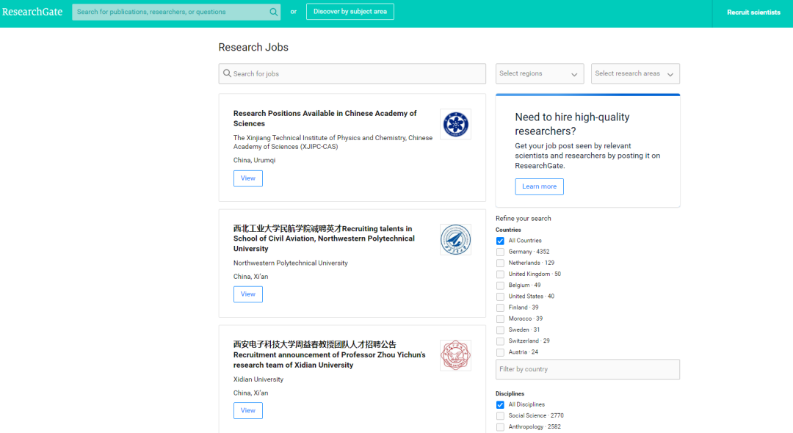
Task: Click Discover by subject area button
Action: (350, 12)
